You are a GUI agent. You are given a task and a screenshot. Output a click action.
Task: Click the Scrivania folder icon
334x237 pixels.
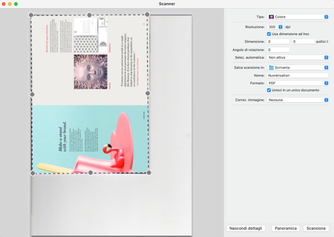271,68
